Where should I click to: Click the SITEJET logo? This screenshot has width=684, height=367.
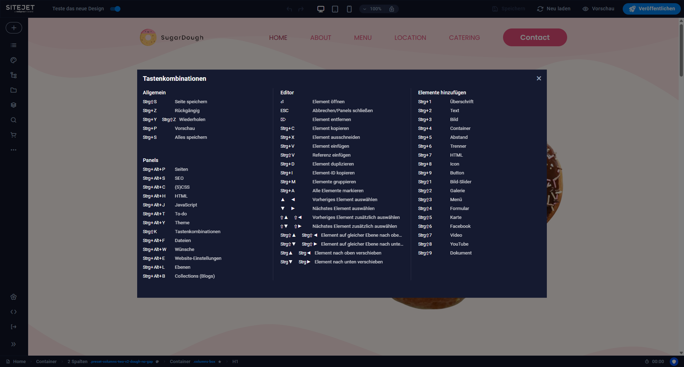[x=20, y=9]
